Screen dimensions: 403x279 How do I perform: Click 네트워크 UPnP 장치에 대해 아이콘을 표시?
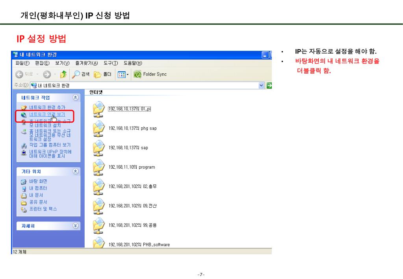click(50, 154)
